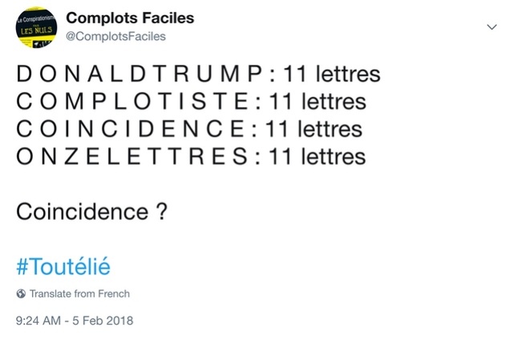Click Translate from French

79,293
